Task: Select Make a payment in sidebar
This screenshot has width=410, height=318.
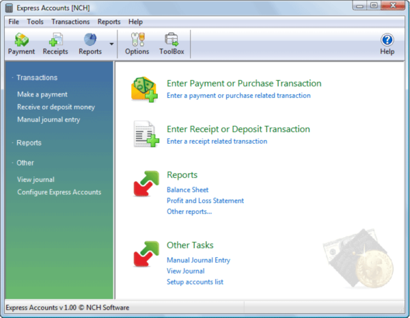Action: (x=42, y=94)
